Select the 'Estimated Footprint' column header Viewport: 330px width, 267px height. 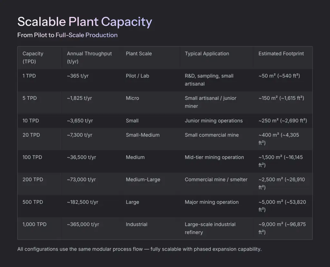[281, 54]
